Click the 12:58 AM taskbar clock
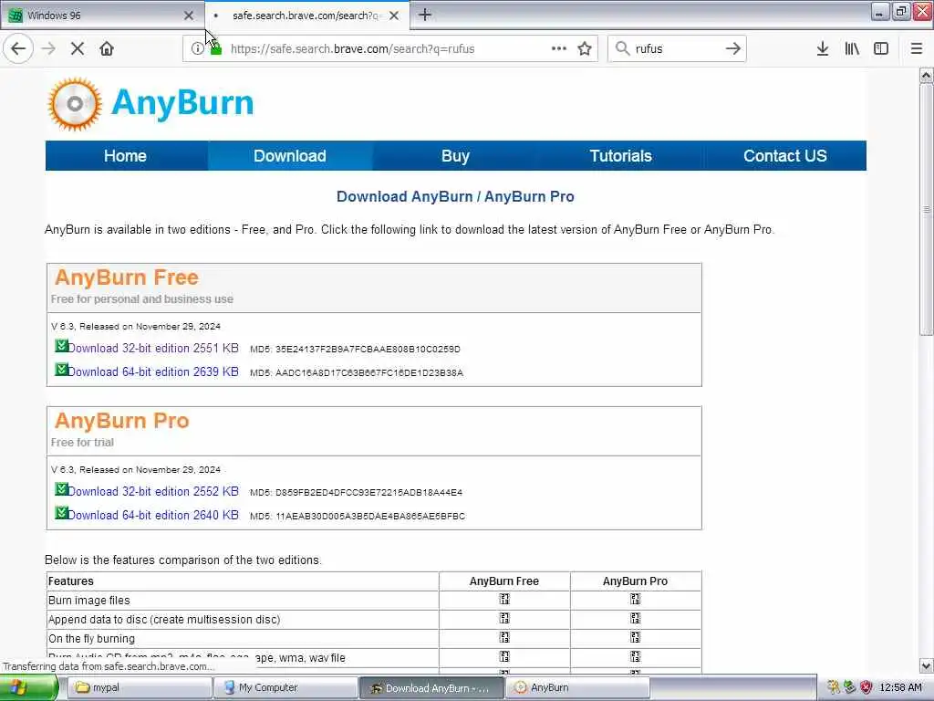The image size is (934, 701). tap(900, 688)
